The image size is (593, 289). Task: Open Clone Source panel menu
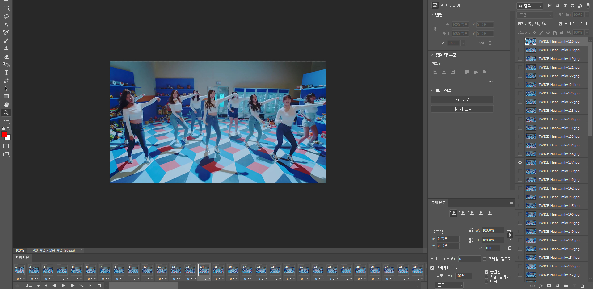511,203
